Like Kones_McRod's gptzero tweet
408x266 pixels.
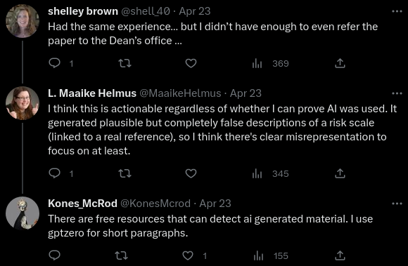click(188, 255)
